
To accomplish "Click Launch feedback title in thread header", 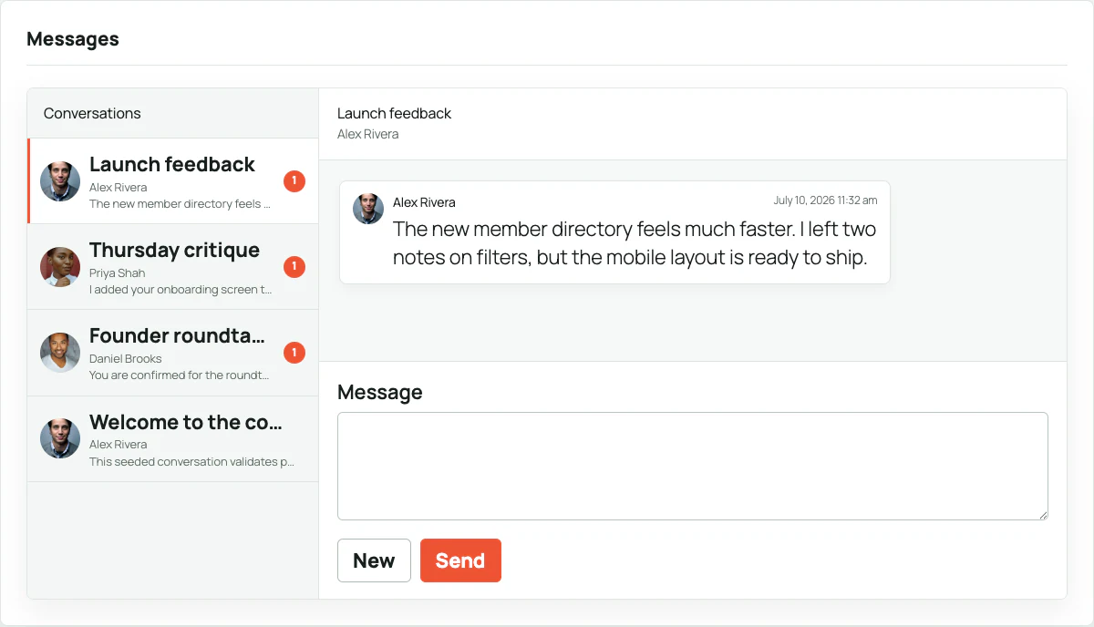I will click(394, 113).
